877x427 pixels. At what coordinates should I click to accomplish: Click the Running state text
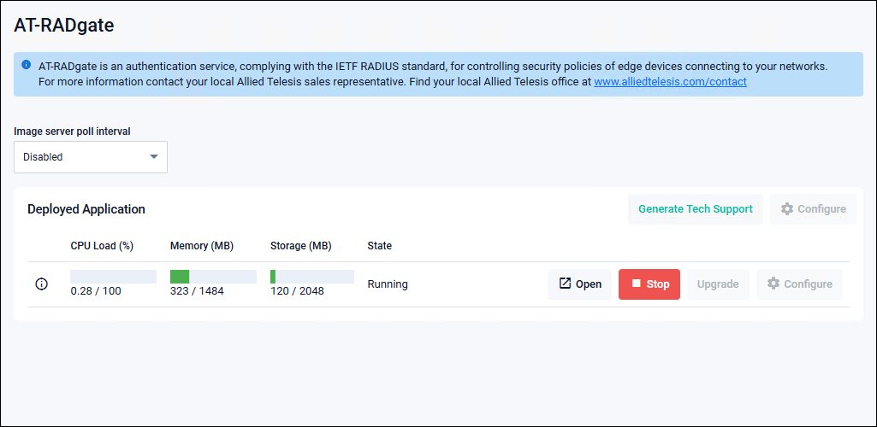pos(388,284)
